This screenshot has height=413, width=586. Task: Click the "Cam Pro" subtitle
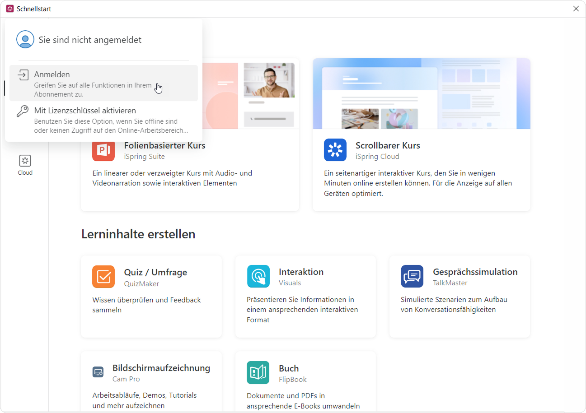(x=126, y=379)
